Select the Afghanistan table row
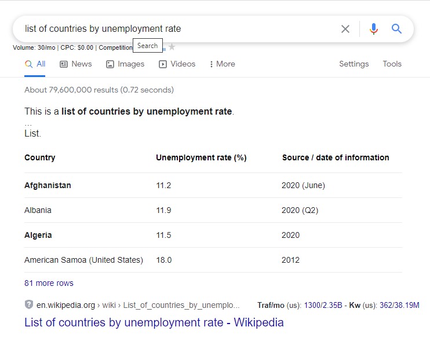Viewport: 430px width, 338px height. (213, 185)
